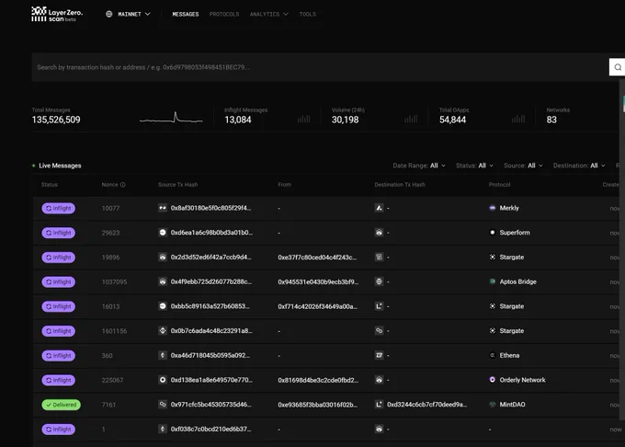This screenshot has width=625, height=447.
Task: Click destination chain icon in Aptos Bridge row
Action: (379, 281)
